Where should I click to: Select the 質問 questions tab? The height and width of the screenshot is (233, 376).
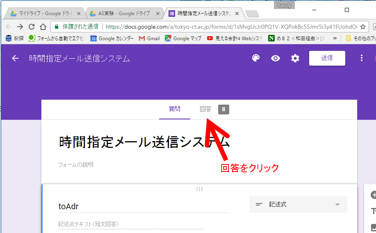click(x=175, y=109)
